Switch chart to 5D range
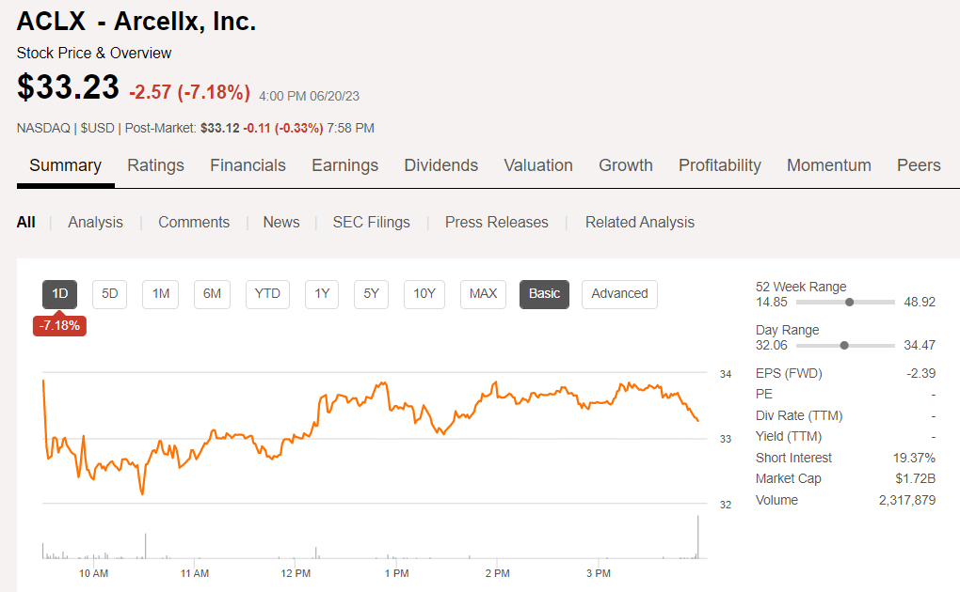 coord(110,294)
